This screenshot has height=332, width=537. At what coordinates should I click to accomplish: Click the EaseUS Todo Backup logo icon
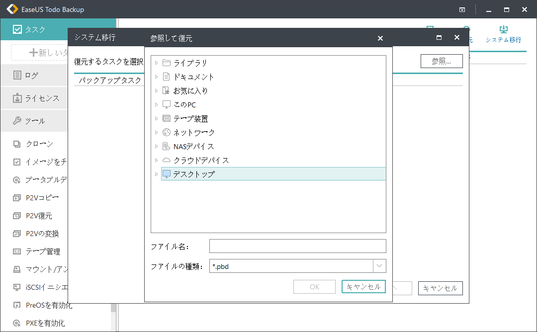(12, 9)
